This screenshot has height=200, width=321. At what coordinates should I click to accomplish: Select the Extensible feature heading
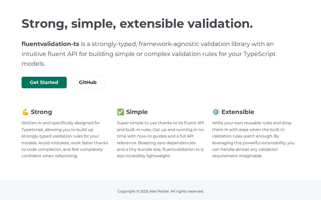pos(238,112)
